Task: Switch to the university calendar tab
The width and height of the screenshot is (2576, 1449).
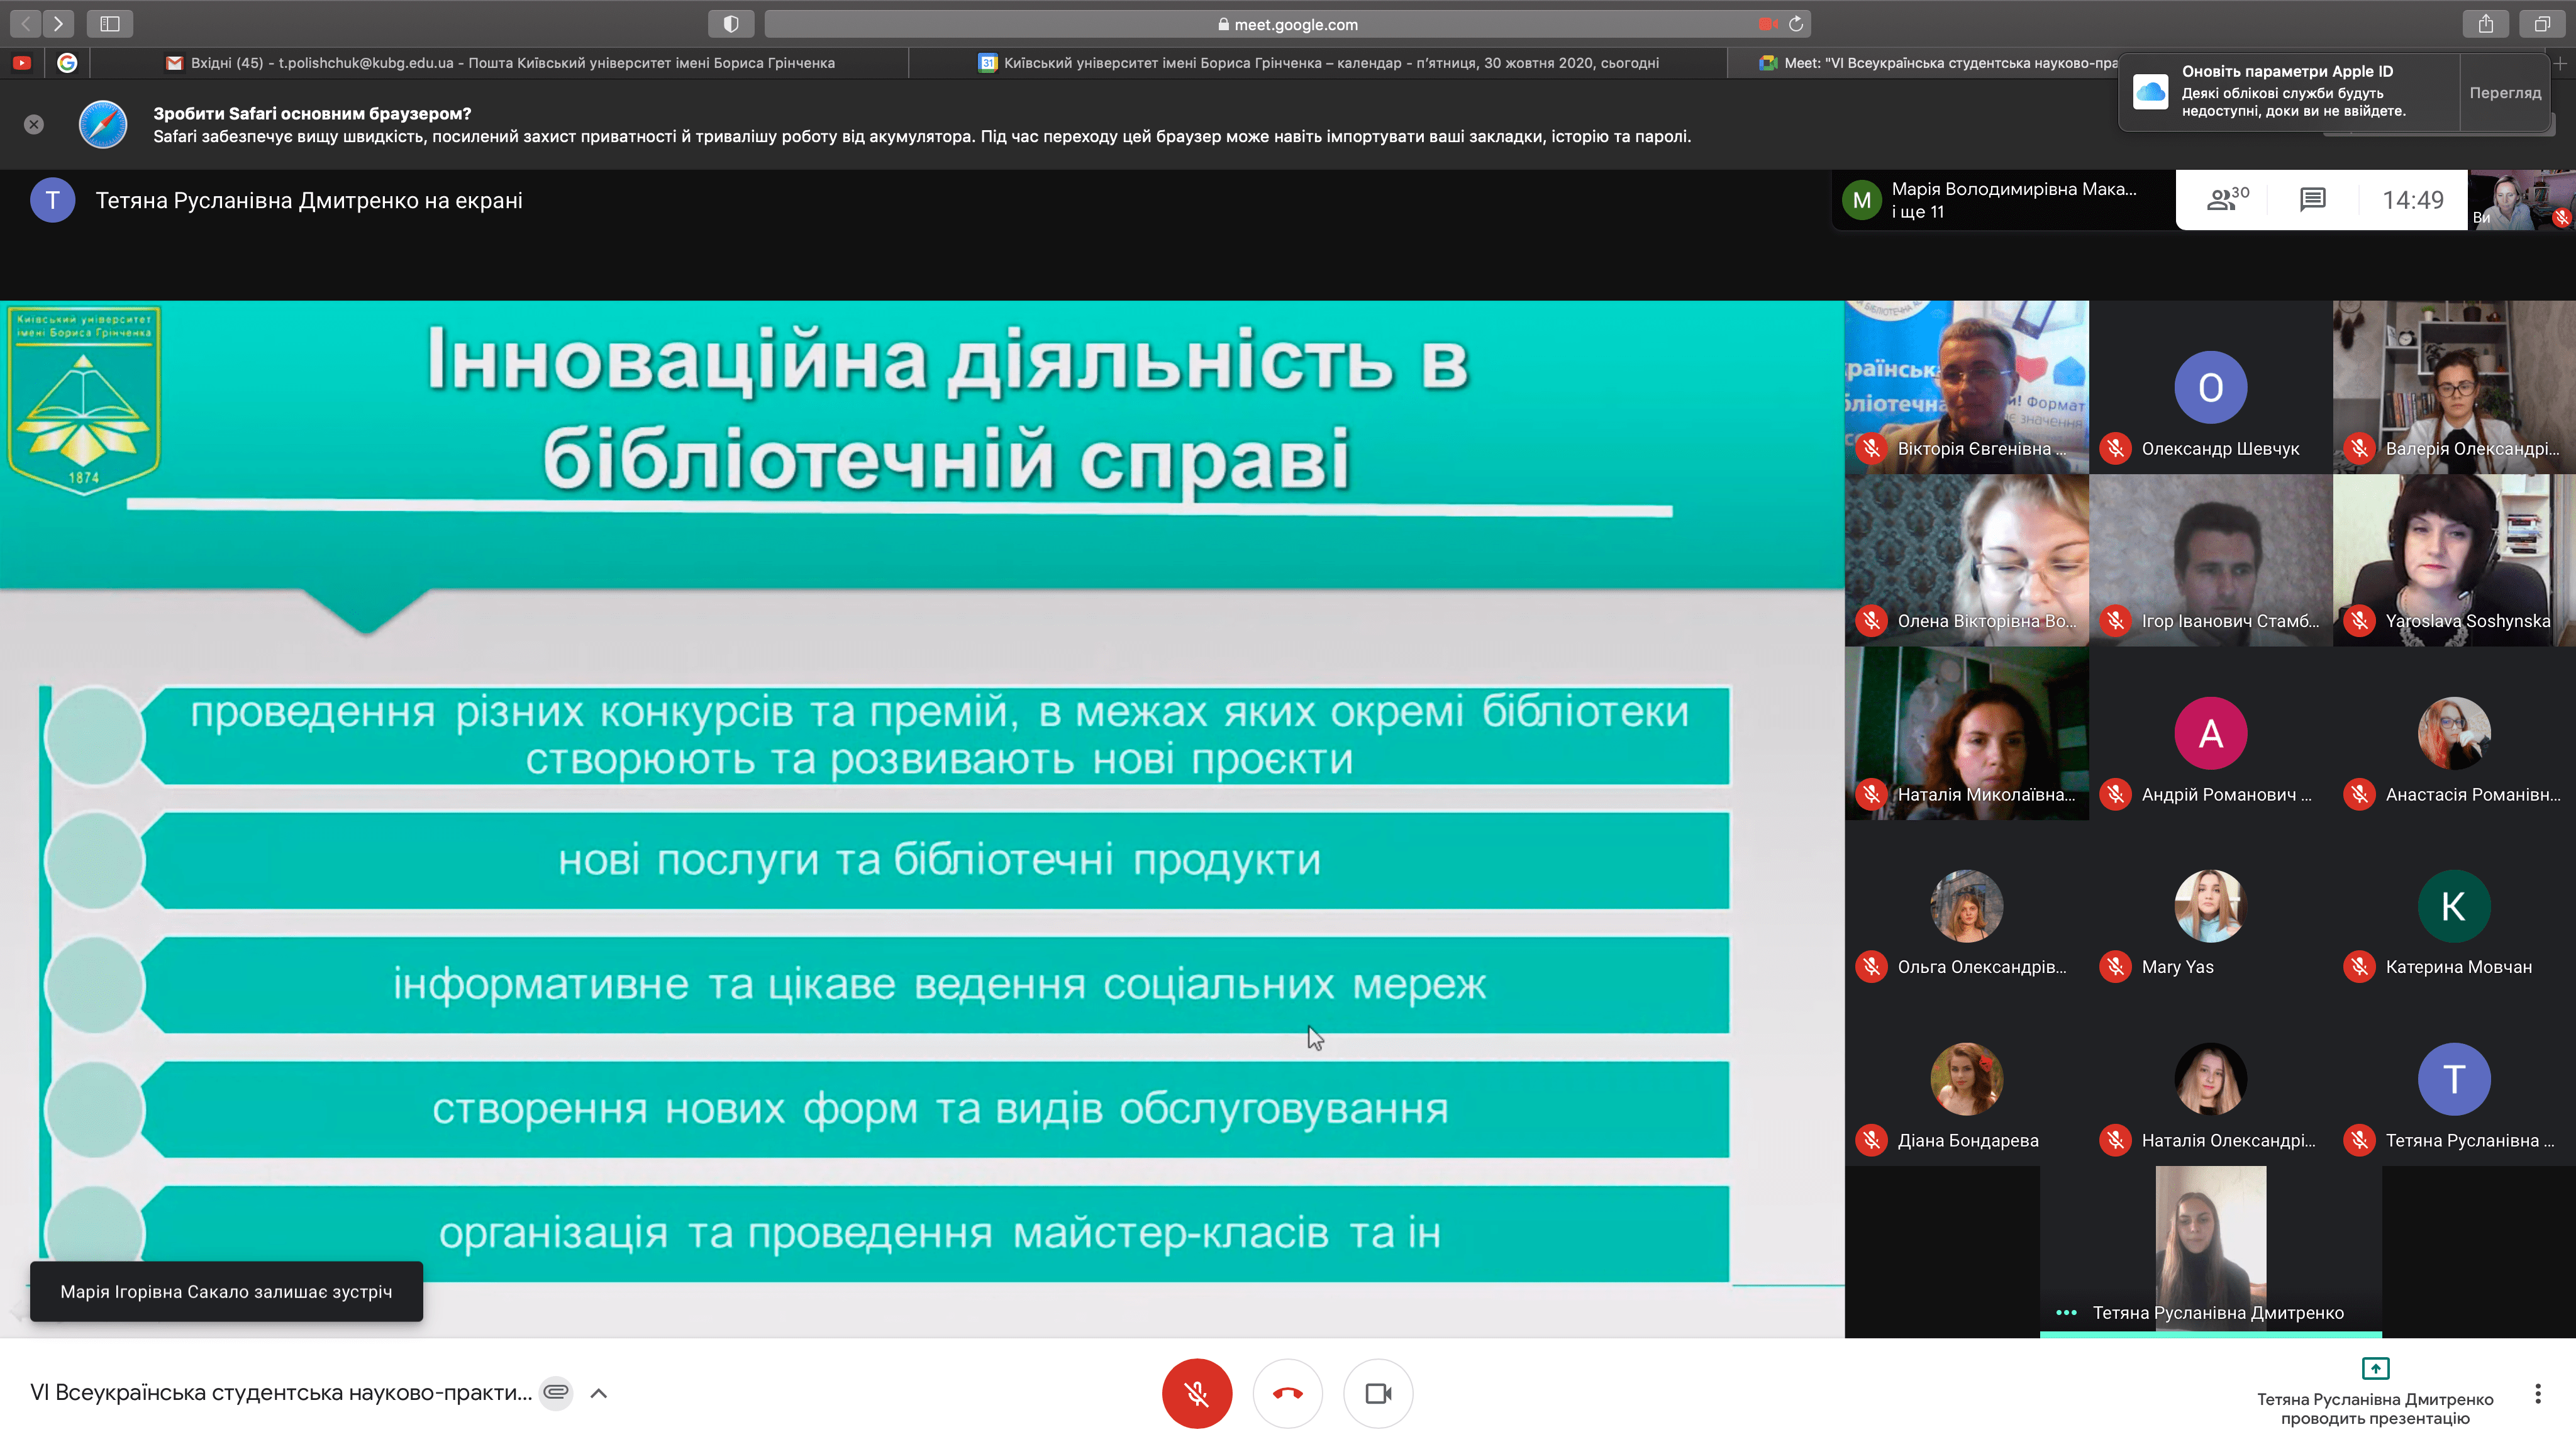Action: coord(1318,63)
